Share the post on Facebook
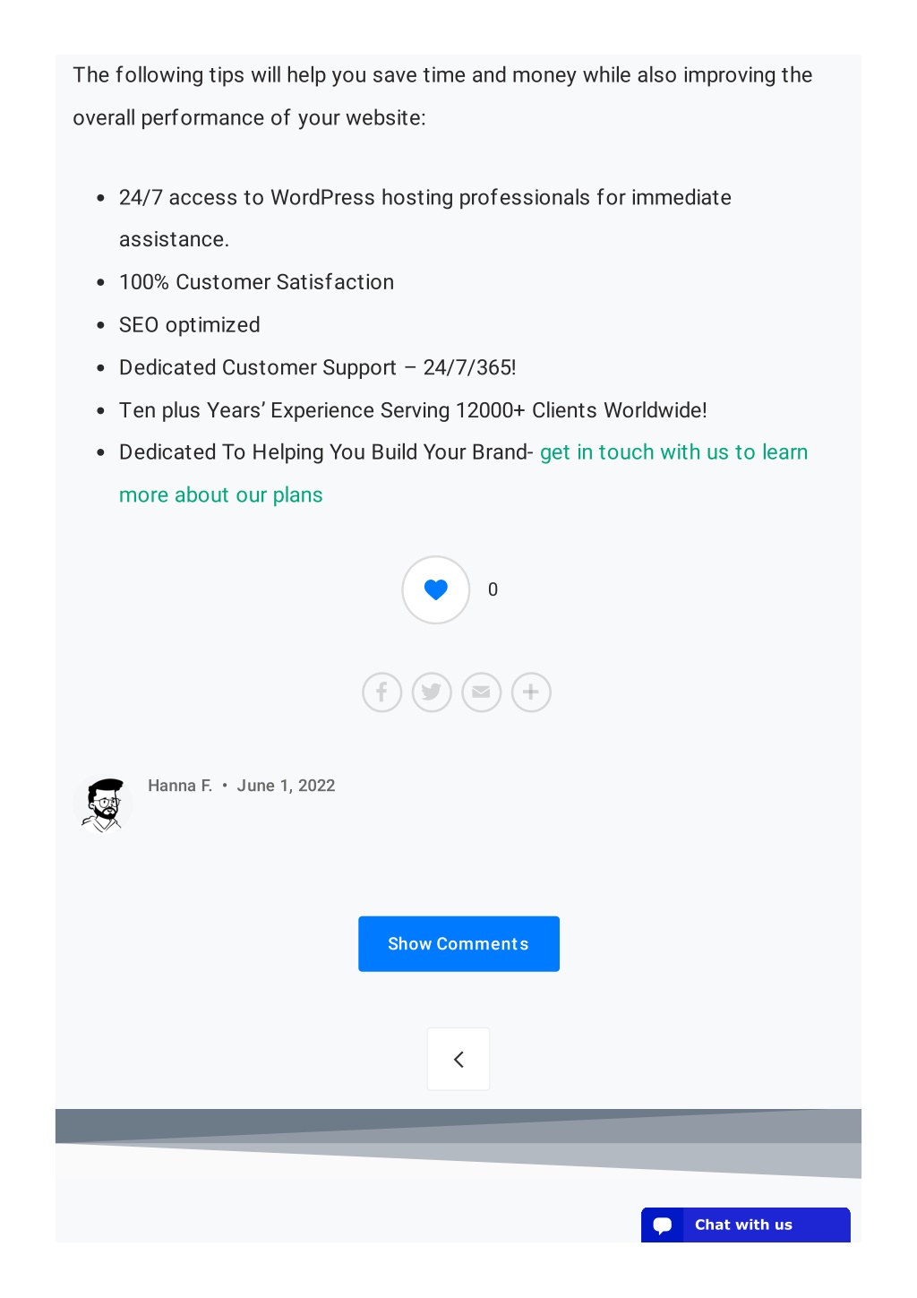917x1298 pixels. click(x=381, y=692)
